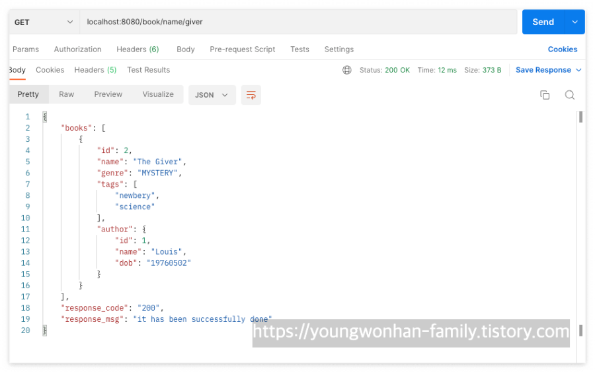Open the Test Results tab
This screenshot has height=372, width=595.
pos(148,70)
